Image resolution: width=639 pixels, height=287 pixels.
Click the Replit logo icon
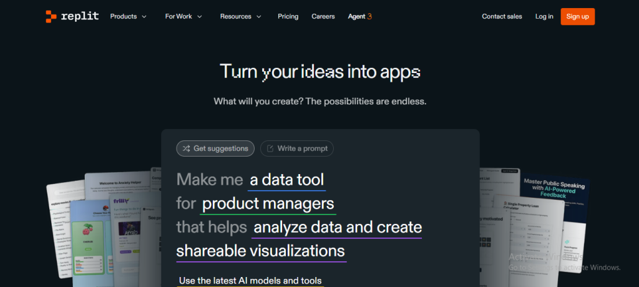51,16
